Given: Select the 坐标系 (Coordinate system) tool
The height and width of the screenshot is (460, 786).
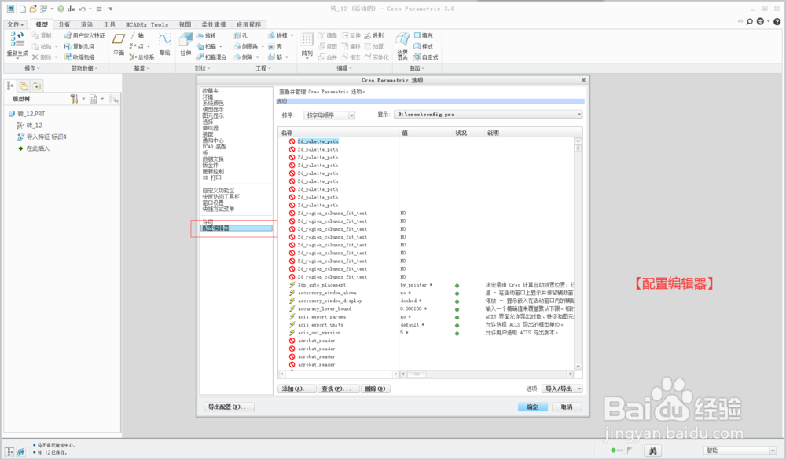Looking at the screenshot, I should pos(141,57).
